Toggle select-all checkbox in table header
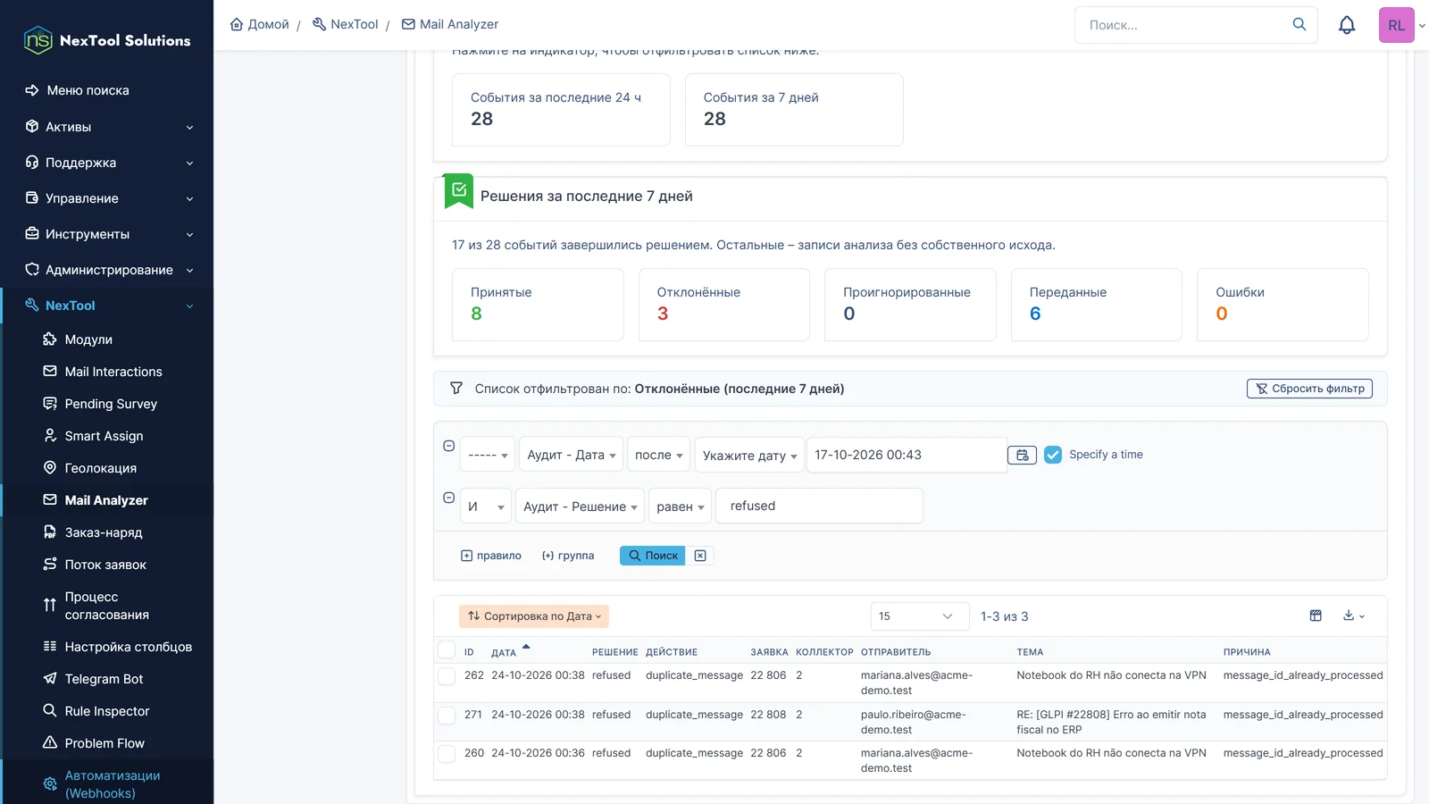This screenshot has height=804, width=1429. [447, 650]
